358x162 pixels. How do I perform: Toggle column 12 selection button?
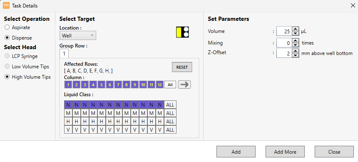159,85
